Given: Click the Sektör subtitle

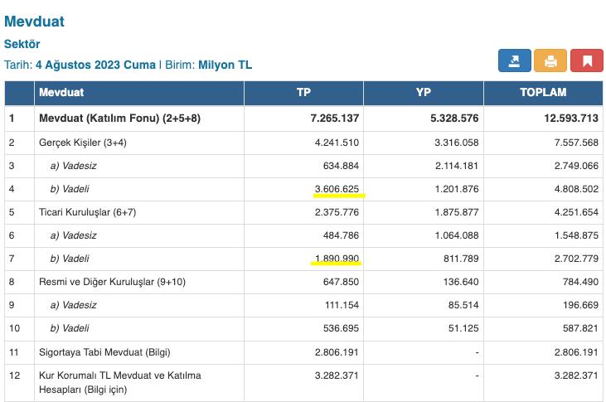Looking at the screenshot, I should point(22,44).
